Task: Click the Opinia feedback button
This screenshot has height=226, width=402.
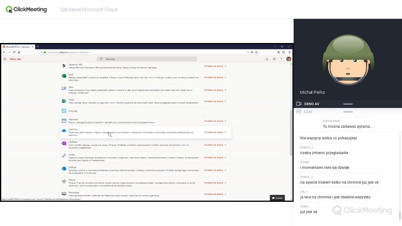Action: click(277, 198)
